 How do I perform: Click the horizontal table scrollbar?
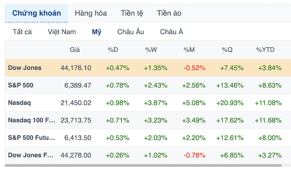click(x=143, y=166)
